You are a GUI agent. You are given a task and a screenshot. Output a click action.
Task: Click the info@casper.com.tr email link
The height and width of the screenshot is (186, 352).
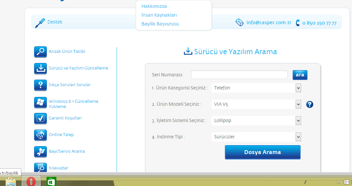pyautogui.click(x=269, y=23)
